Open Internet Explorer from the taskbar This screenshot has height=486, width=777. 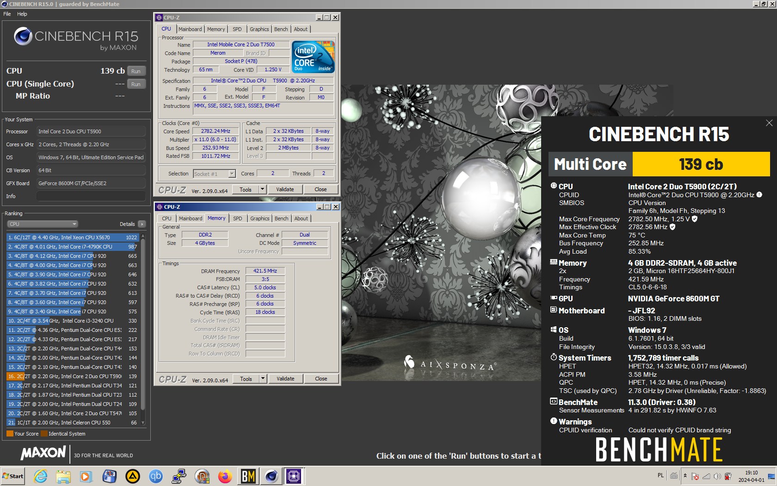tap(41, 476)
